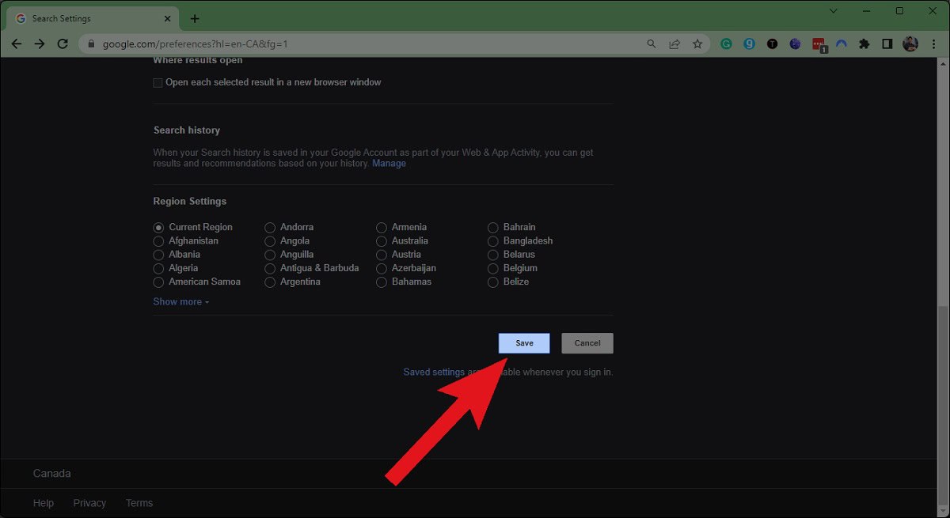Expand region list with Show more
The image size is (950, 518).
coord(180,302)
